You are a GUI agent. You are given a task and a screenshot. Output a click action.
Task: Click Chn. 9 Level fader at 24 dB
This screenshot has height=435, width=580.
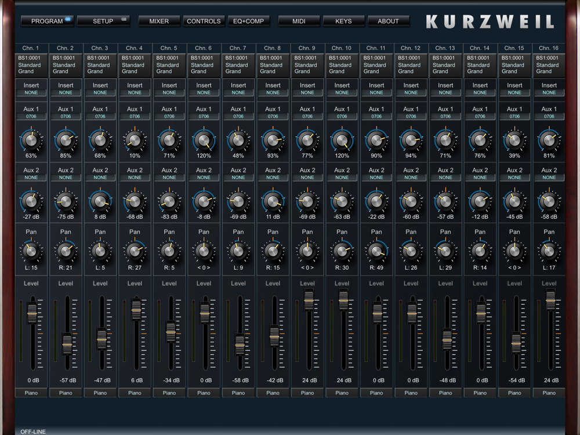click(x=309, y=300)
